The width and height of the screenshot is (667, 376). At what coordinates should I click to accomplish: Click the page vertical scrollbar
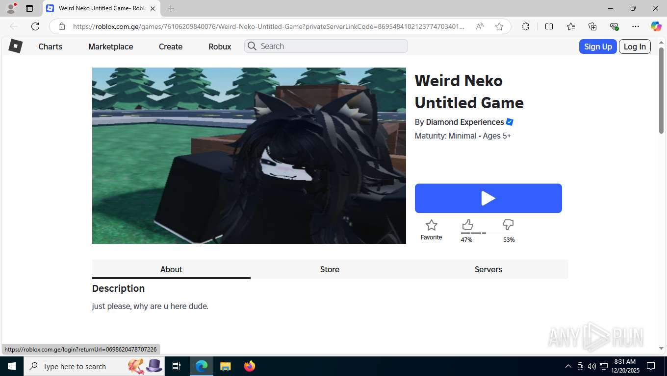(x=661, y=90)
